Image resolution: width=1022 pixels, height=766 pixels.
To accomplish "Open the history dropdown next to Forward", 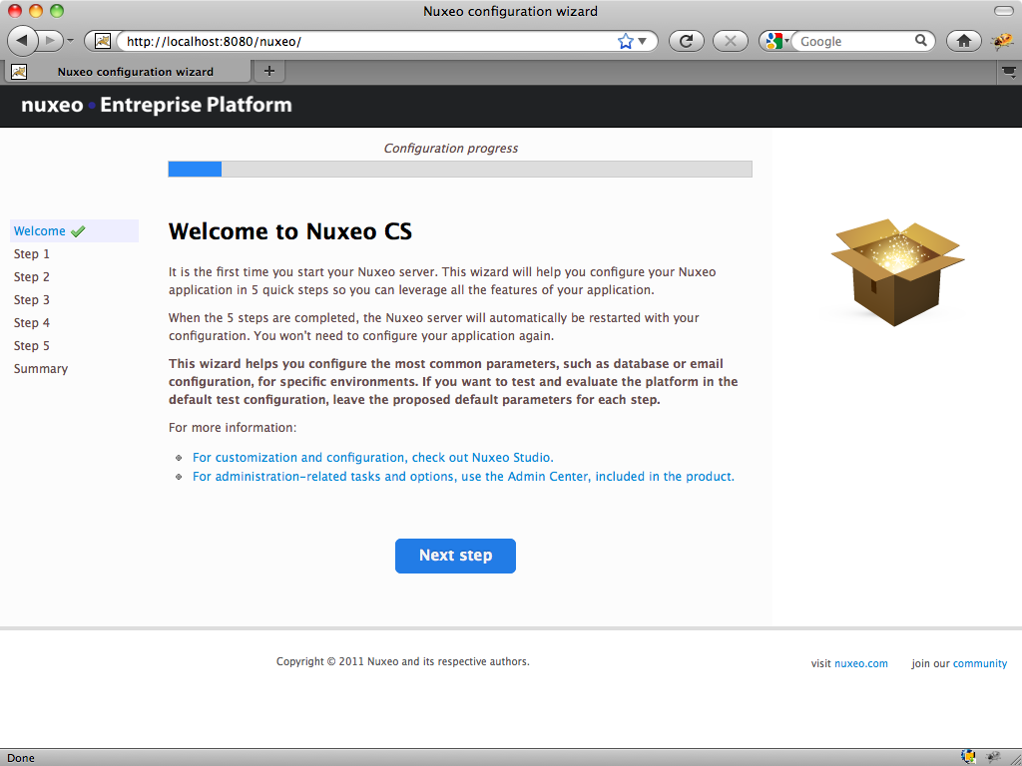I will tap(71, 41).
